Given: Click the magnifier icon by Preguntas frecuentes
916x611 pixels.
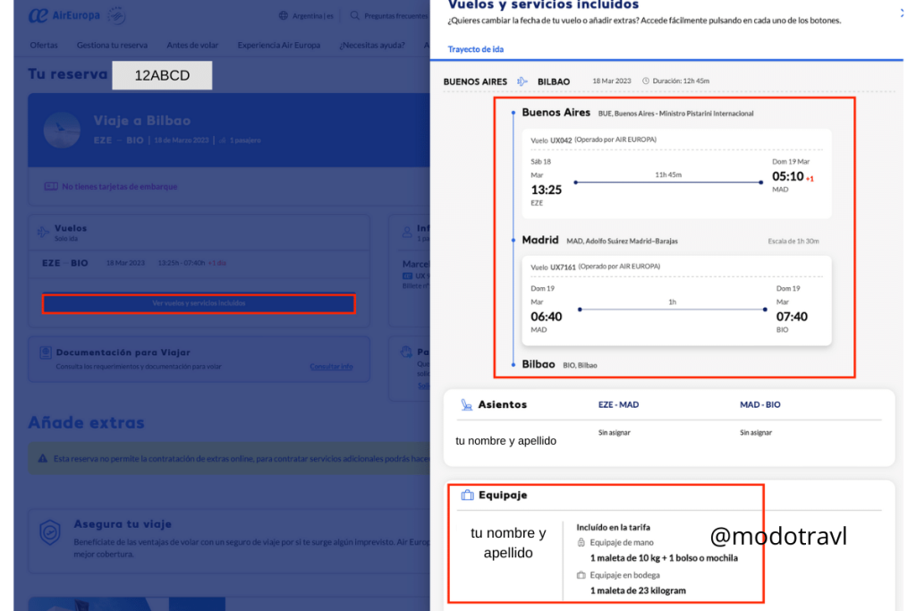Looking at the screenshot, I should click(x=355, y=16).
